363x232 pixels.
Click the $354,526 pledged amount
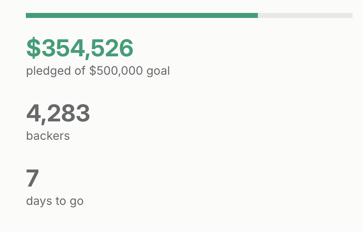click(x=80, y=48)
